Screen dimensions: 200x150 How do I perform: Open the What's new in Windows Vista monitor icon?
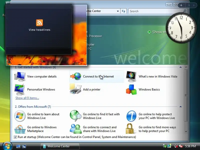pos(131,76)
